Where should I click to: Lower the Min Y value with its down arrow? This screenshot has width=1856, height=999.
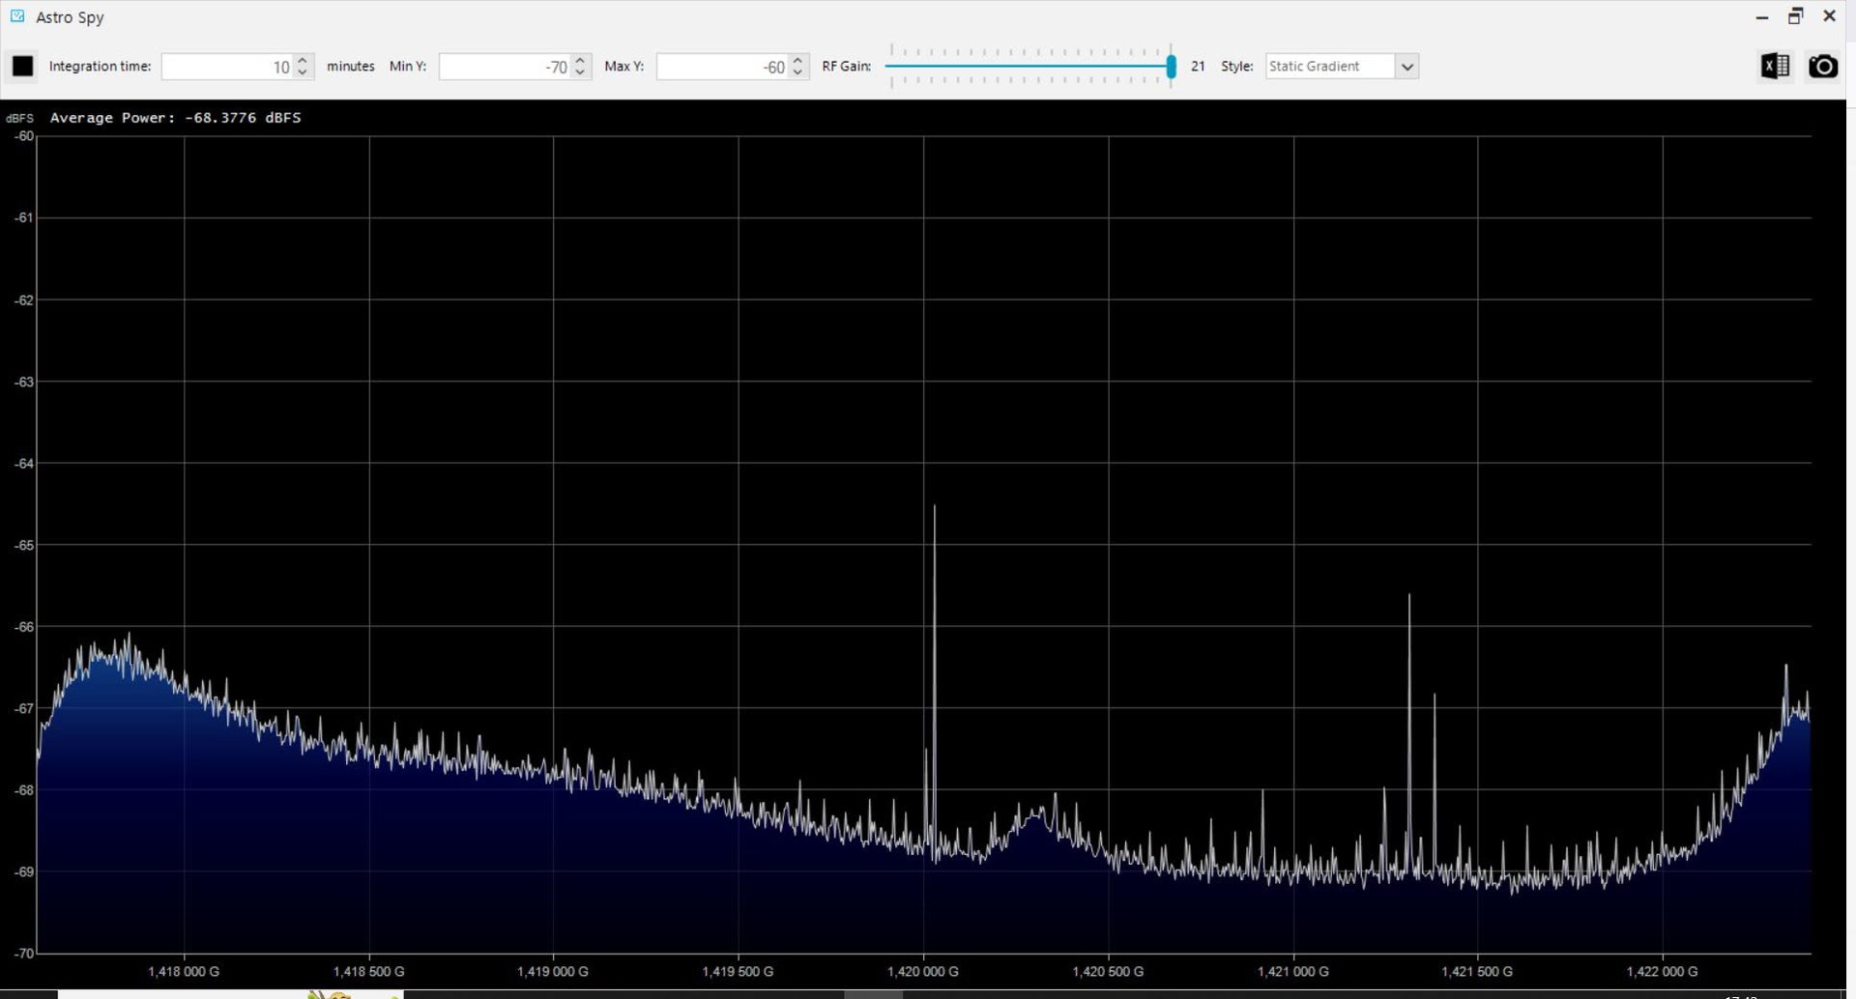pyautogui.click(x=580, y=72)
